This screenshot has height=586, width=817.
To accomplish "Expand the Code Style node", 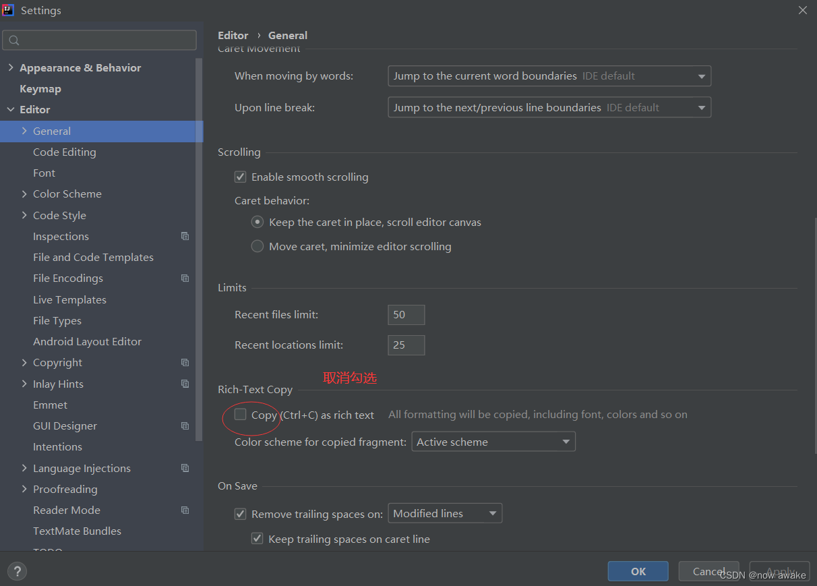I will [x=24, y=215].
